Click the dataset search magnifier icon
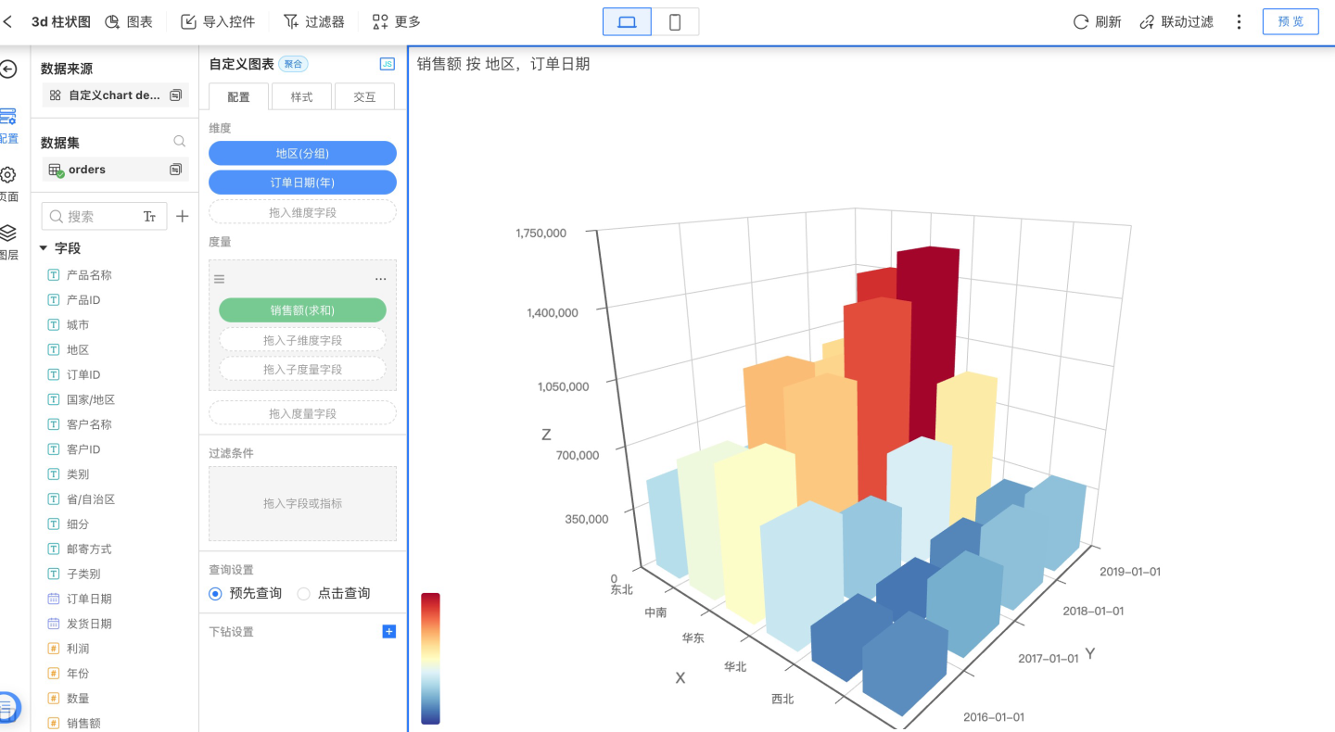 (x=179, y=142)
